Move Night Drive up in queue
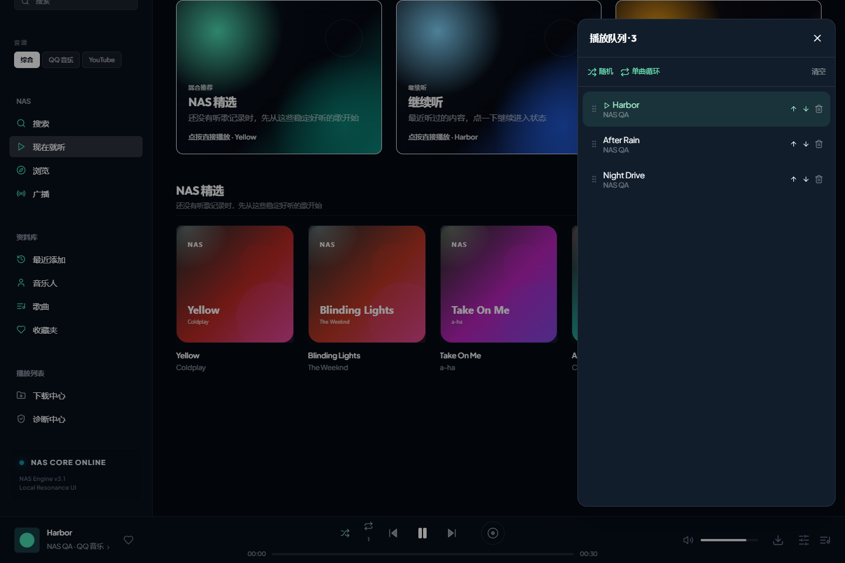Screen dimensions: 845x563 coord(793,179)
